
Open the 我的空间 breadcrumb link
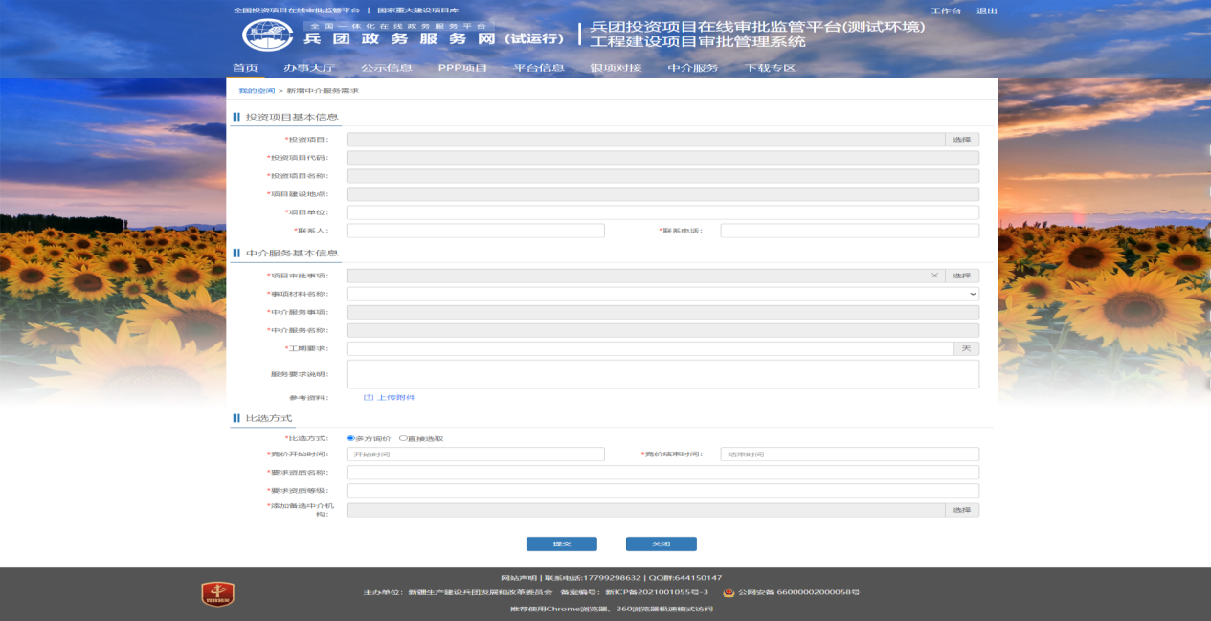pyautogui.click(x=254, y=90)
